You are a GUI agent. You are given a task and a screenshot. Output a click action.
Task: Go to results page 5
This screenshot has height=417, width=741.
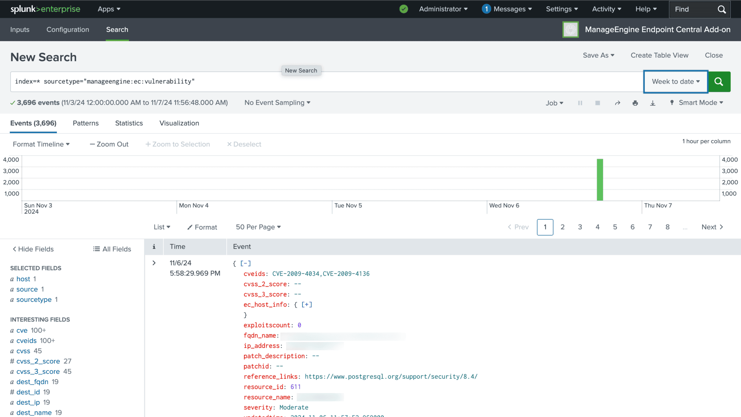click(615, 227)
